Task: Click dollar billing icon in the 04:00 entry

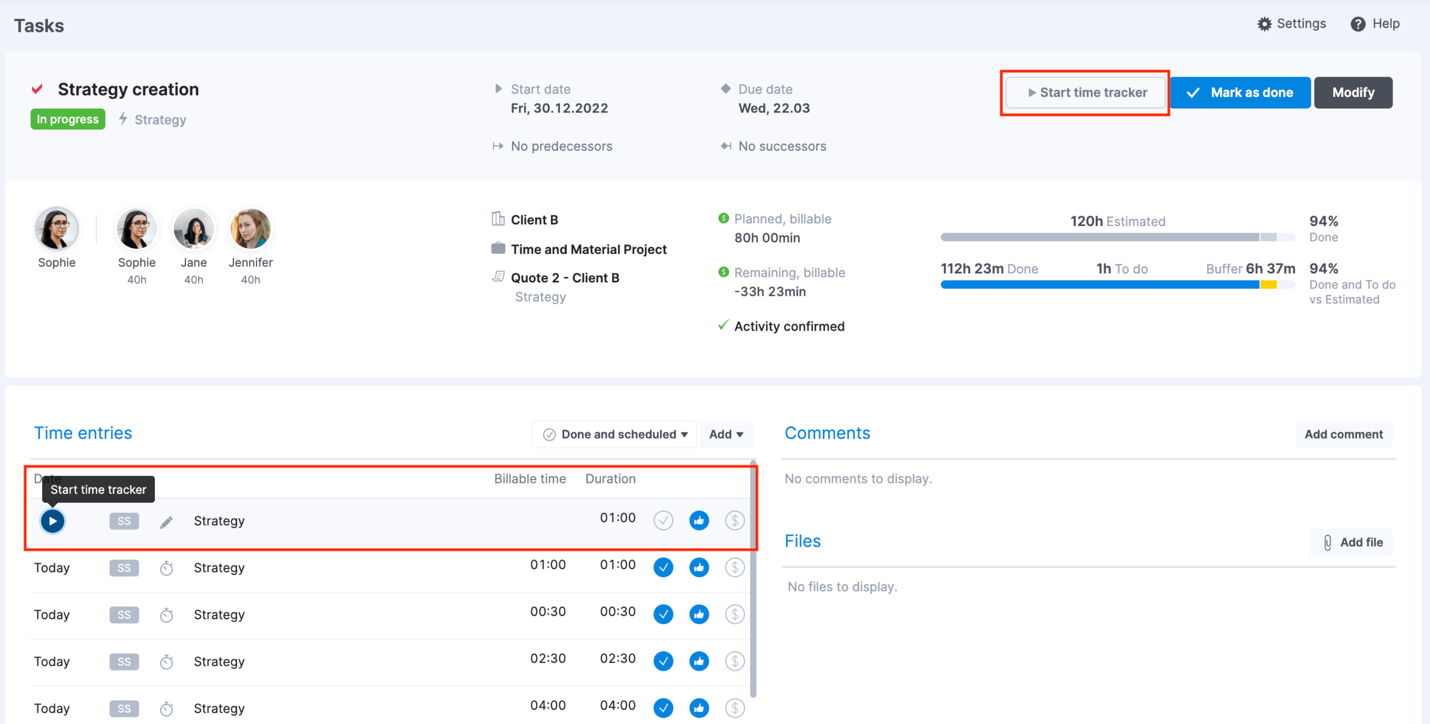Action: (x=734, y=708)
